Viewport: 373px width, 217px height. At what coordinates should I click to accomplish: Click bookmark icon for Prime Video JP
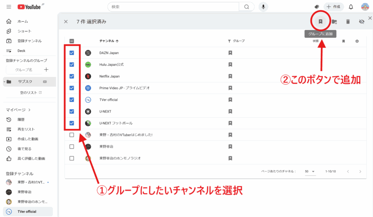point(230,88)
